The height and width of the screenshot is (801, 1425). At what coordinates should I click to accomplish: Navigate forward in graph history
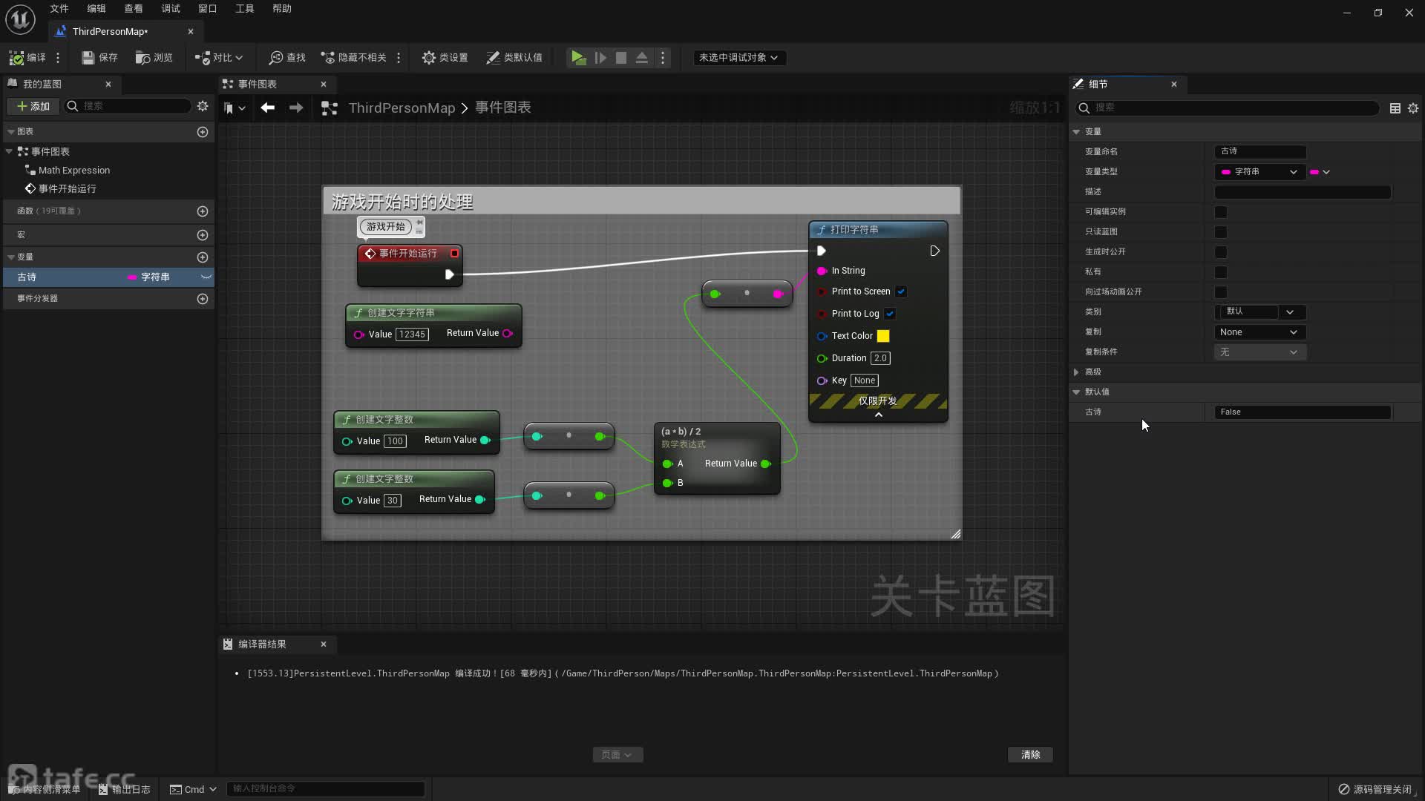(x=296, y=108)
